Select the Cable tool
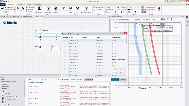Image resolution: width=189 pixels, height=106 pixels. 18,9
